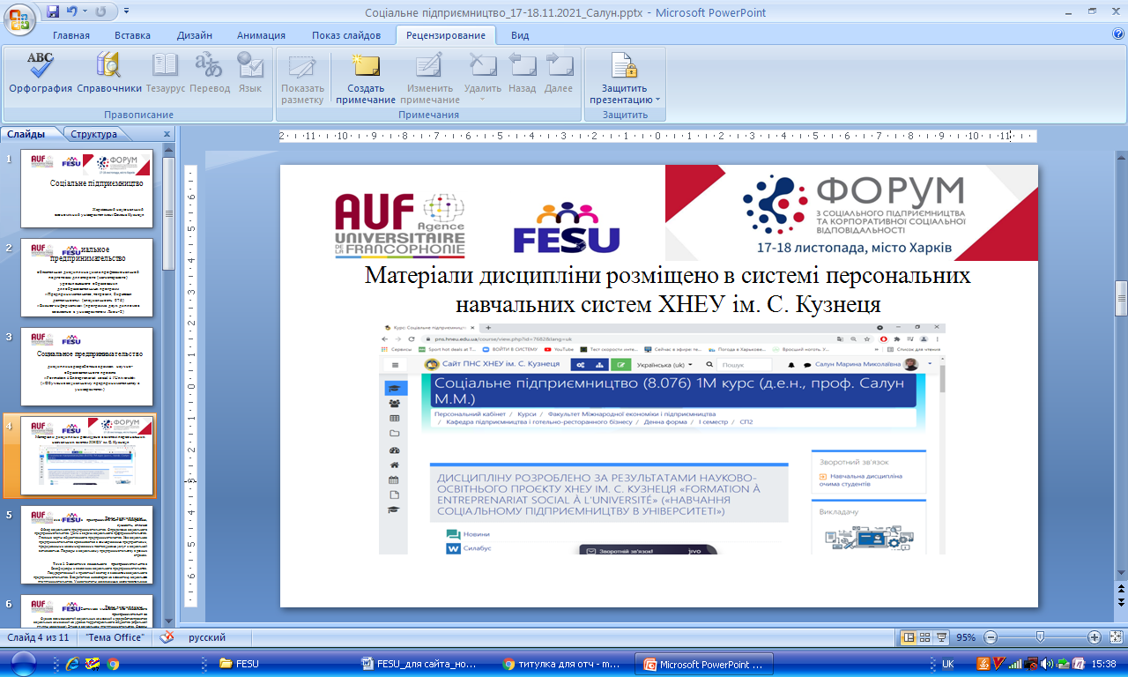Switch to the Главная ribbon tab
Image resolution: width=1128 pixels, height=677 pixels.
tap(71, 35)
